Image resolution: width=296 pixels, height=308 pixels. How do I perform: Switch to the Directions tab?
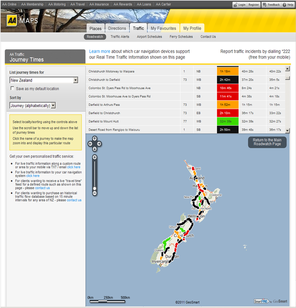tap(117, 28)
